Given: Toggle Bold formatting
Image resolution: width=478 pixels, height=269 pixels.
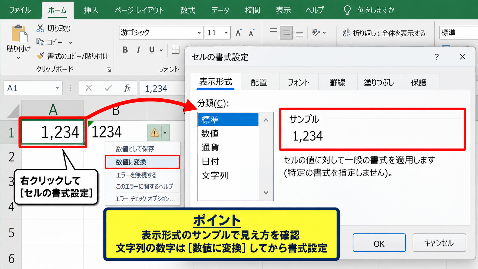Looking at the screenshot, I should [125, 50].
